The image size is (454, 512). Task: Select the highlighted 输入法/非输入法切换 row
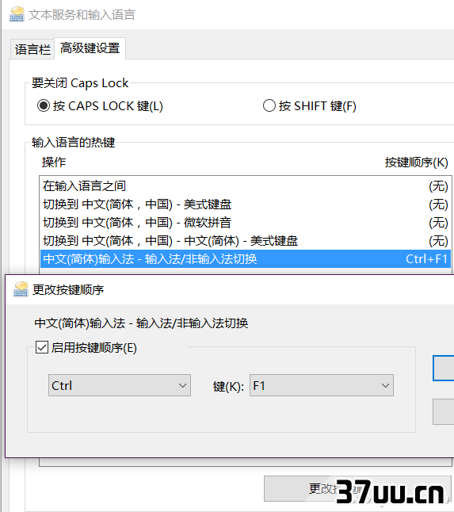[246, 259]
